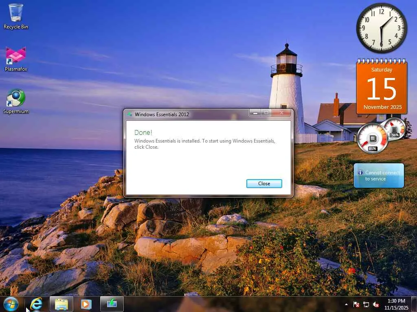Close Windows Essentials 2012 via title bar X
This screenshot has width=417, height=312.
(282, 113)
